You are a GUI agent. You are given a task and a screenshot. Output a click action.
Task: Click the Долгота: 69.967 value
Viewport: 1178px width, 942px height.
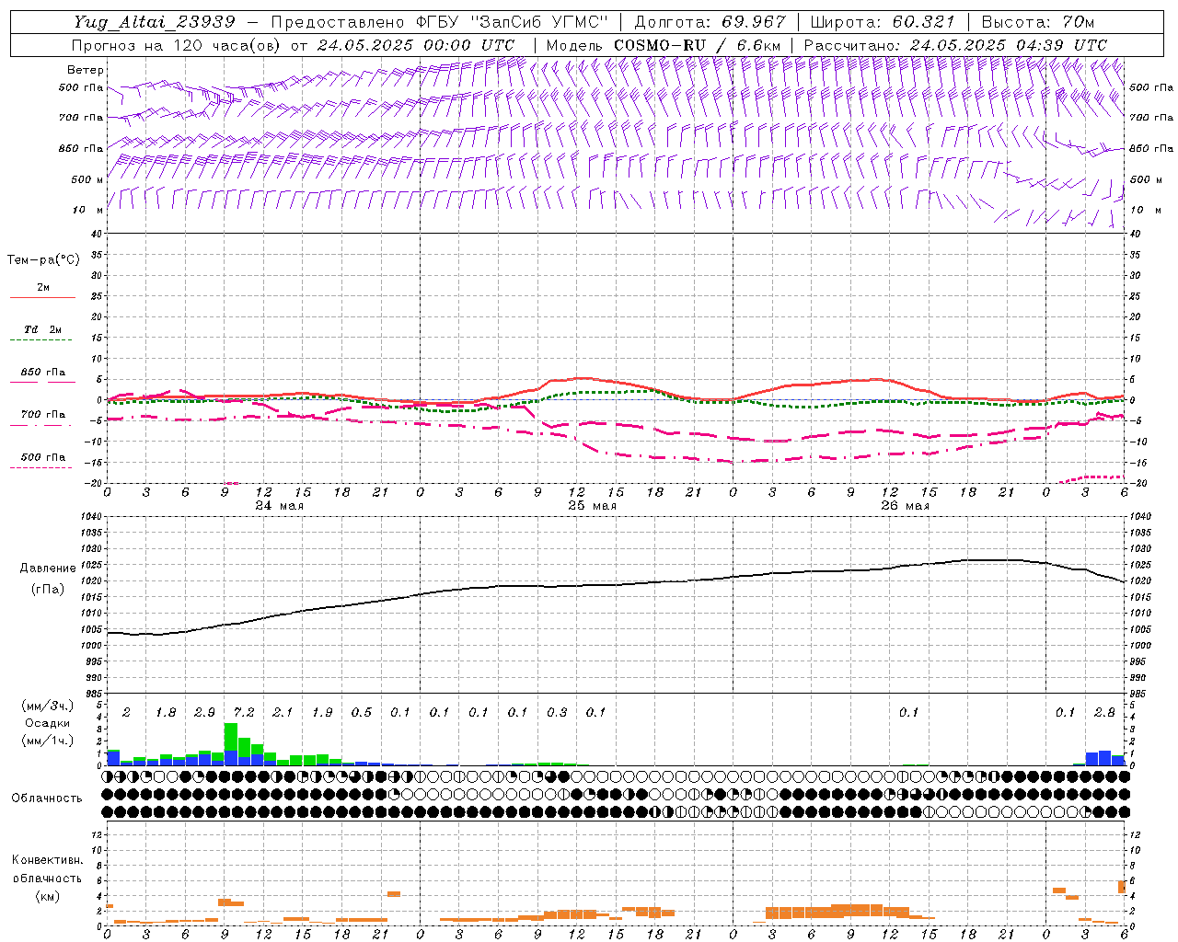[x=710, y=22]
